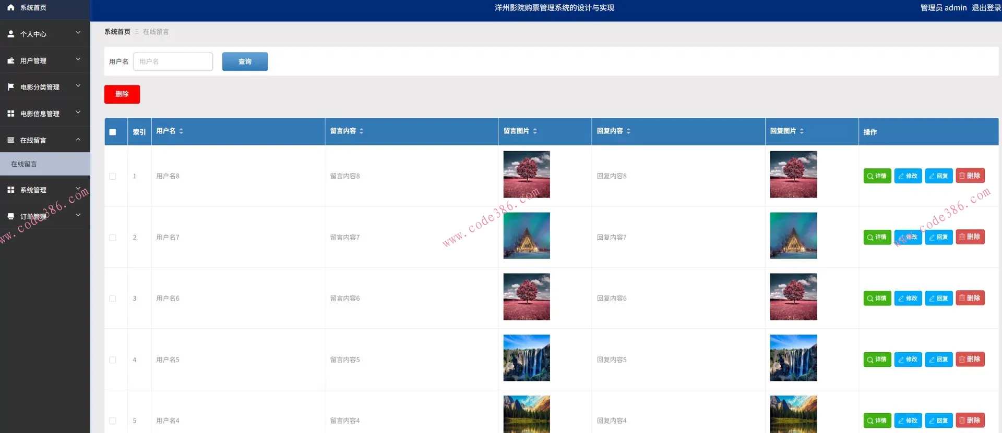Click the list icon for 在线留言
The width and height of the screenshot is (1002, 433).
tap(10, 140)
